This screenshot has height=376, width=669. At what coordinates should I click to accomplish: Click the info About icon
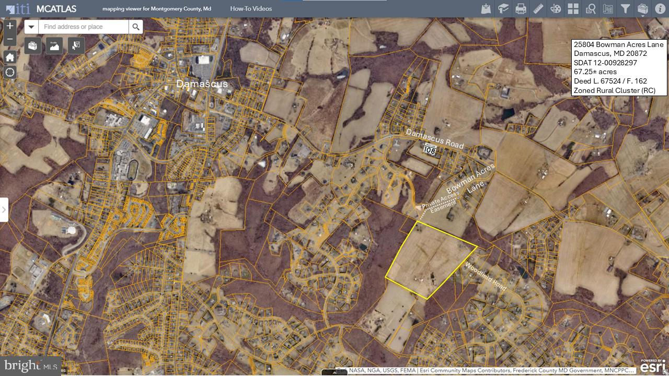point(660,9)
